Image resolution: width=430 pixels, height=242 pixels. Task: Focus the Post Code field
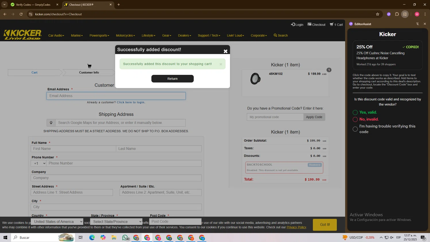(x=175, y=222)
